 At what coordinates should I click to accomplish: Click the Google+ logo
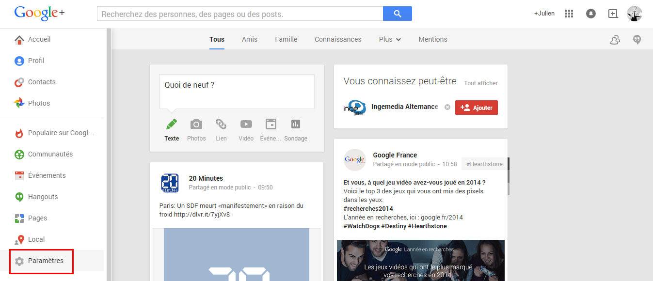[x=39, y=13]
